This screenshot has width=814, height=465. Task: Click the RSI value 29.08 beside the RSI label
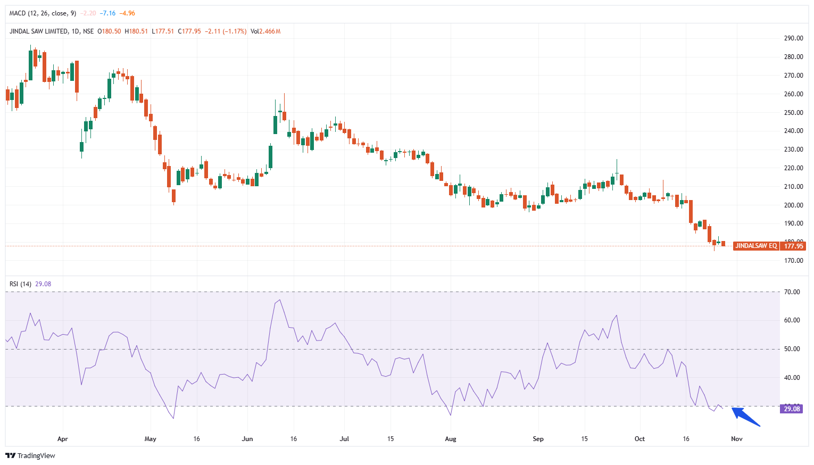(x=43, y=284)
